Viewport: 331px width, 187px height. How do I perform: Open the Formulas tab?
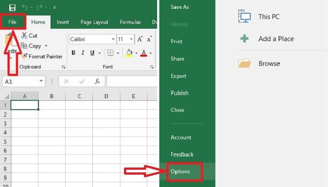point(130,22)
